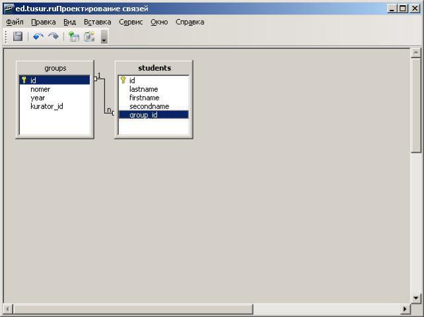Click the horizontal scrollbar left arrow
This screenshot has width=424, height=317.
pos(8,309)
